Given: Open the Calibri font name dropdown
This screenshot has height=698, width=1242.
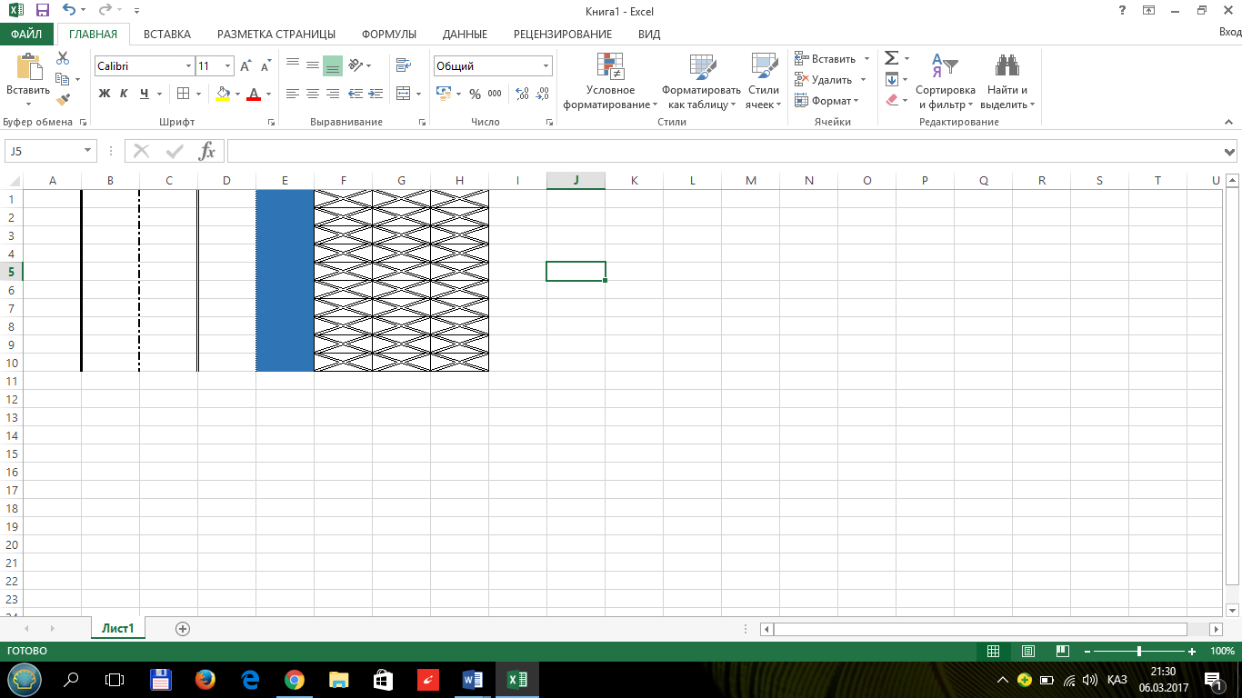Looking at the screenshot, I should click(189, 66).
